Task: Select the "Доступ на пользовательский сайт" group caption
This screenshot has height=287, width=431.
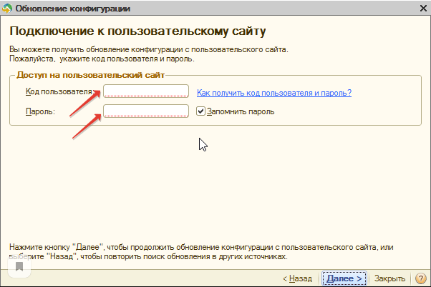Action: click(x=90, y=74)
